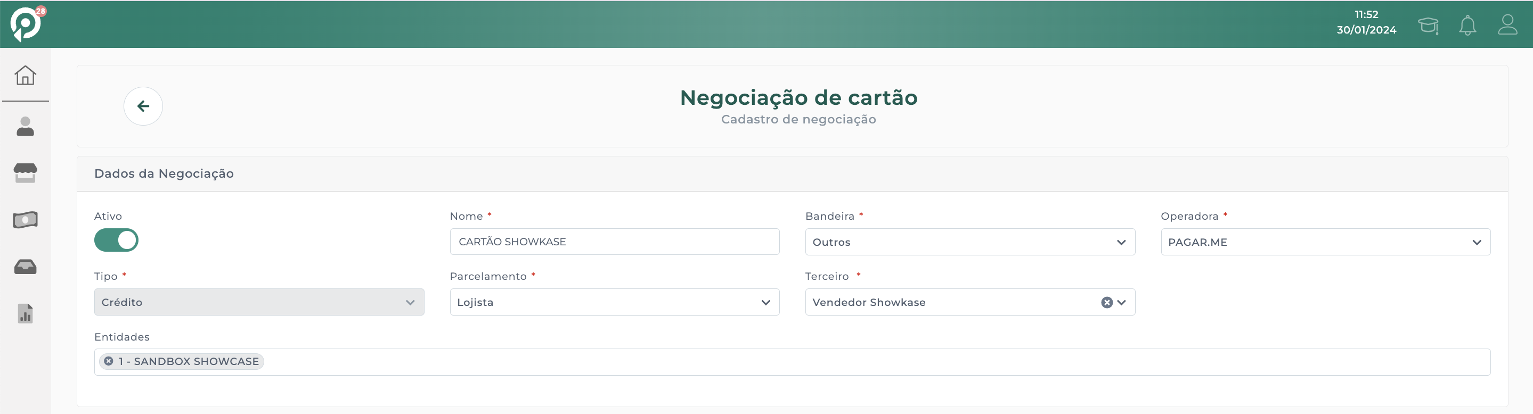1533x414 pixels.
Task: Open the person icon in sidebar
Action: 25,127
